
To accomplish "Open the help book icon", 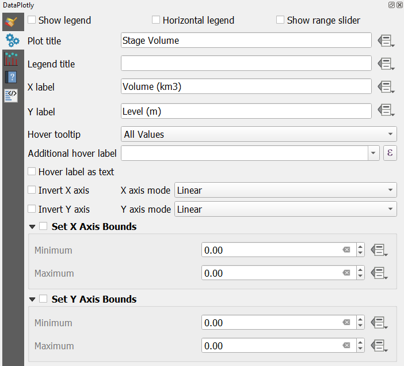I will coord(12,77).
